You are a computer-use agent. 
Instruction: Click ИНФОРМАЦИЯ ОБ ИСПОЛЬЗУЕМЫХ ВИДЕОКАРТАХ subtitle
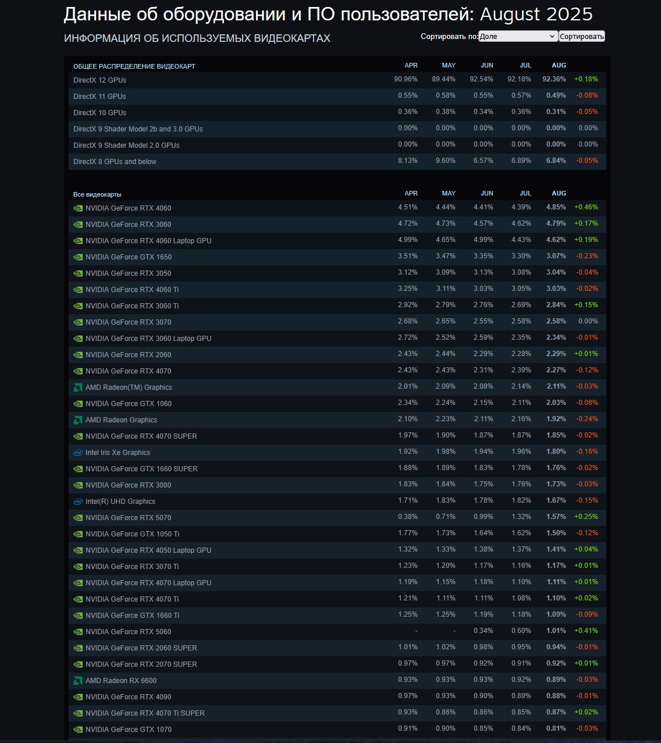(197, 38)
